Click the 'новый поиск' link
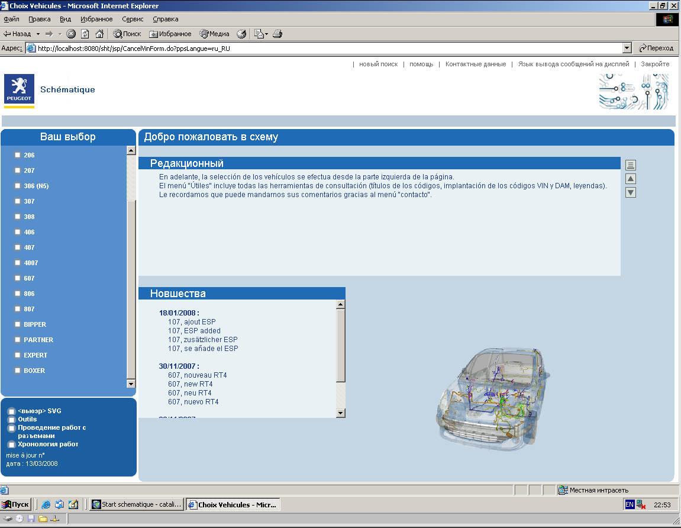Viewport: 681px width, 528px height. coord(378,64)
